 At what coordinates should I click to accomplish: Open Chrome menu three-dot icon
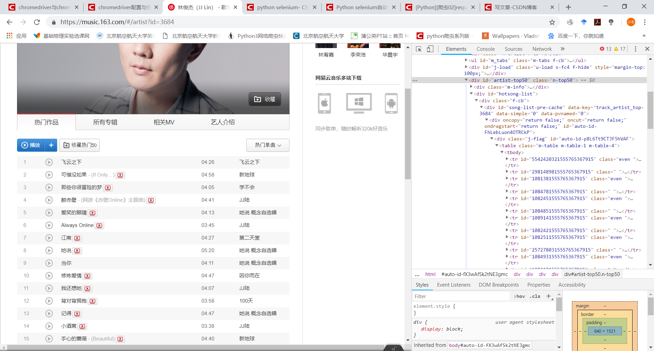(645, 22)
